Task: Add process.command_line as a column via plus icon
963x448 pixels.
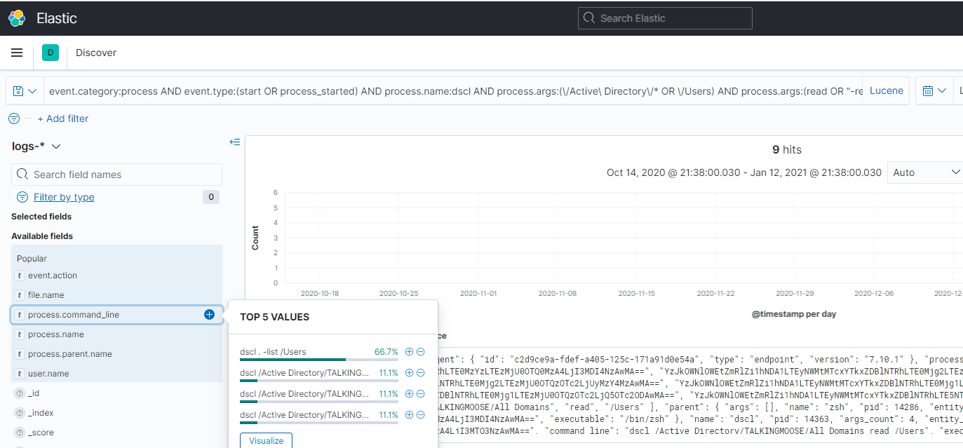Action: click(209, 315)
